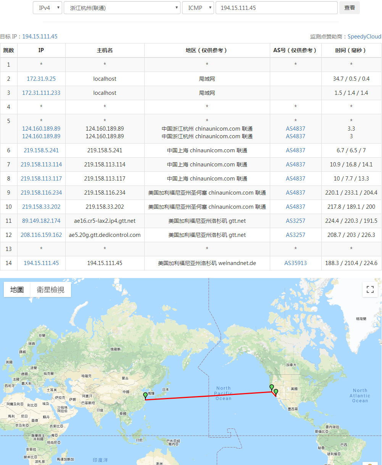382x465 pixels.
Task: Click the red route line on map
Action: 208,396
